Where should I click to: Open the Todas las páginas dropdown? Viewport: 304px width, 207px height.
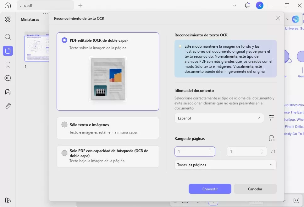coord(225,165)
